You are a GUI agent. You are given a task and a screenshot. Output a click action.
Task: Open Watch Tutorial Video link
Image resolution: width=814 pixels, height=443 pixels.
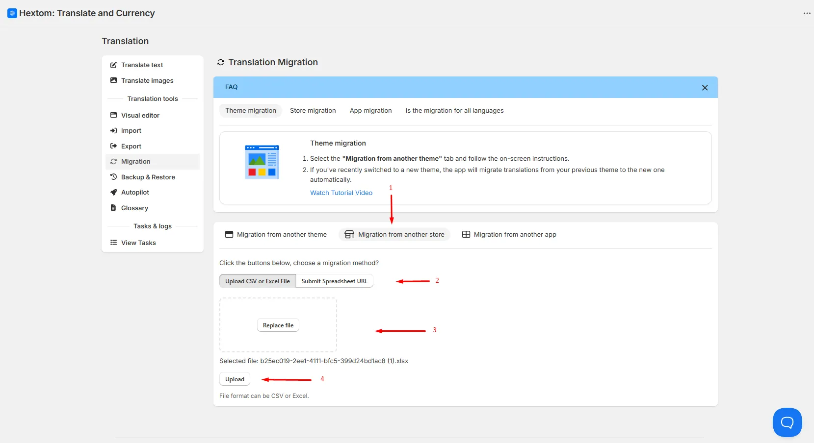[x=341, y=193]
